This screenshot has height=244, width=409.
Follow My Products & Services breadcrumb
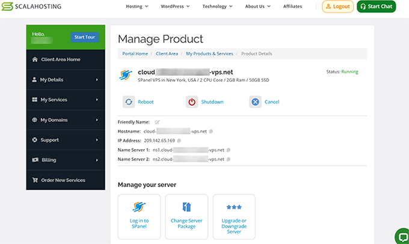[x=211, y=53]
